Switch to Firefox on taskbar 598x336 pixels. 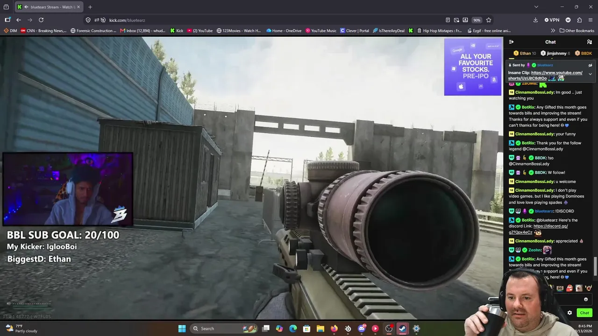click(334, 329)
